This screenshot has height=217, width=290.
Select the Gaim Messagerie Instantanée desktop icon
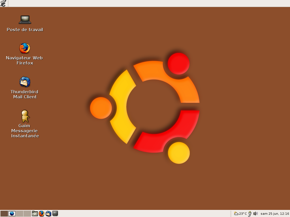tap(25, 116)
